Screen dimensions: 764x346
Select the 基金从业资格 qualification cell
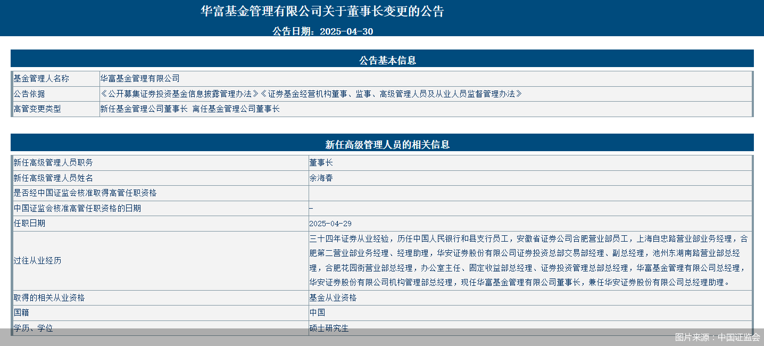click(x=333, y=298)
